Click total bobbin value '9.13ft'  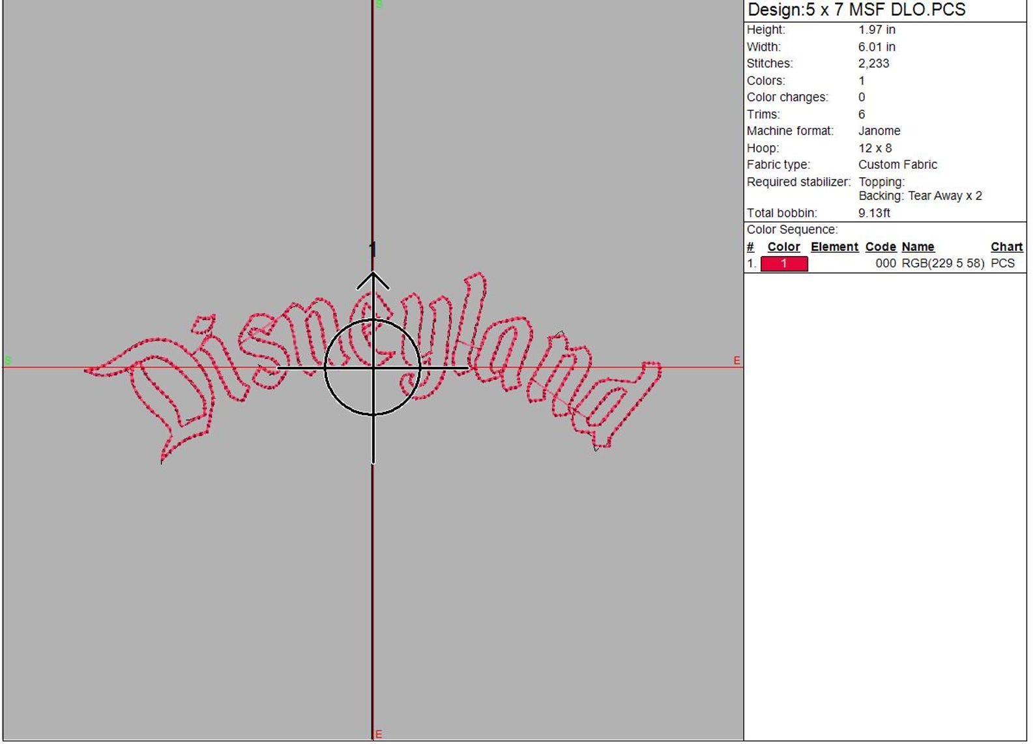874,213
